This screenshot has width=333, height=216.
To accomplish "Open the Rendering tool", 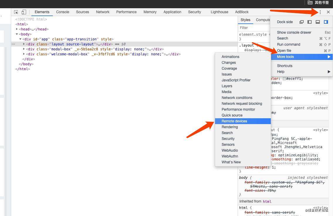I will [x=243, y=127].
